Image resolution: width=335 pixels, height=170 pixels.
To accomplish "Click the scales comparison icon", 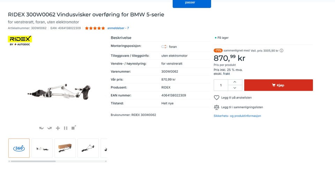I will 216,107.
